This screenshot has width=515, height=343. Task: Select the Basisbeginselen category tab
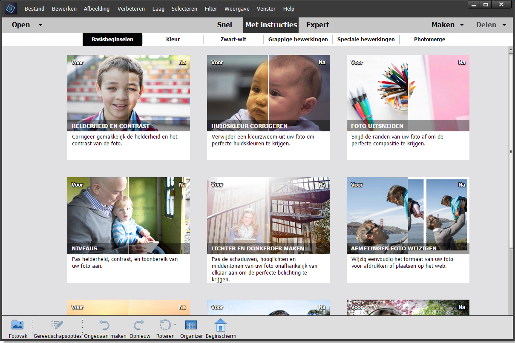point(112,39)
